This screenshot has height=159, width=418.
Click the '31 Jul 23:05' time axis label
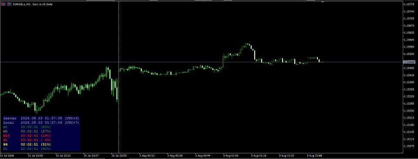pos(35,155)
